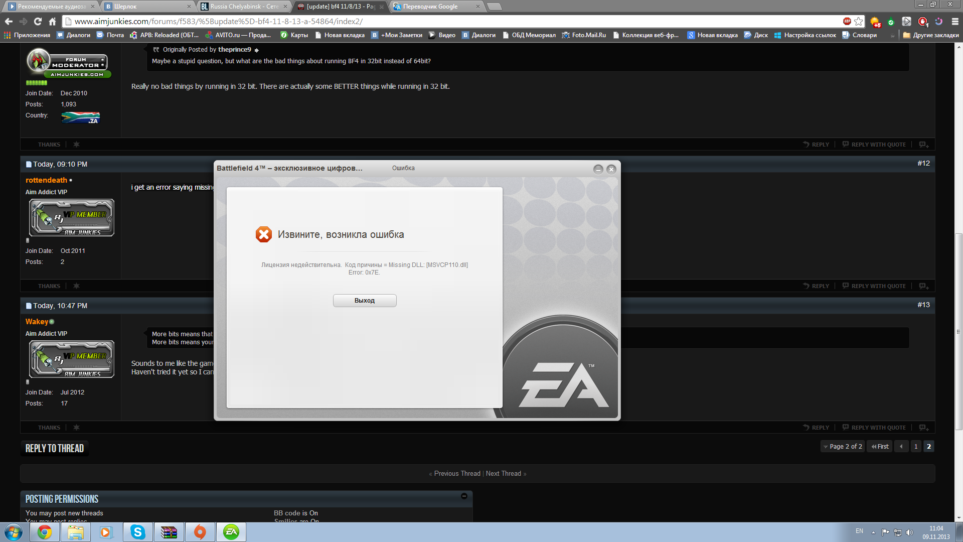Screen dimensions: 963x542
Task: Open the Windows Start menu
Action: coord(14,532)
